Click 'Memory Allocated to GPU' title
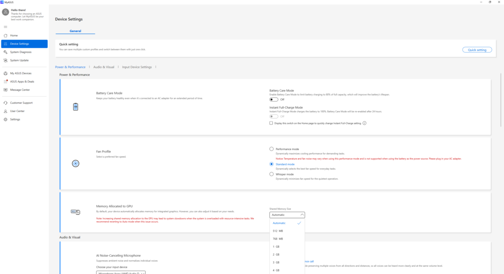 click(114, 206)
